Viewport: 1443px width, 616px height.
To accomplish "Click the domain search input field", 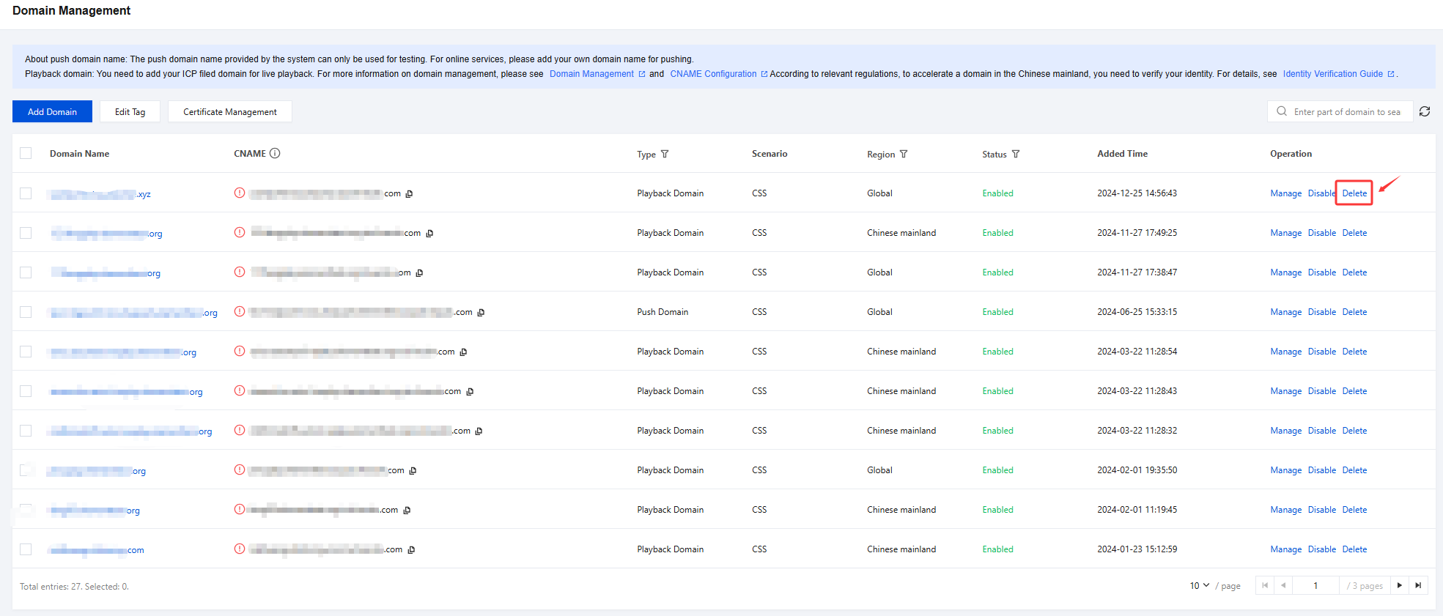I will (1347, 111).
